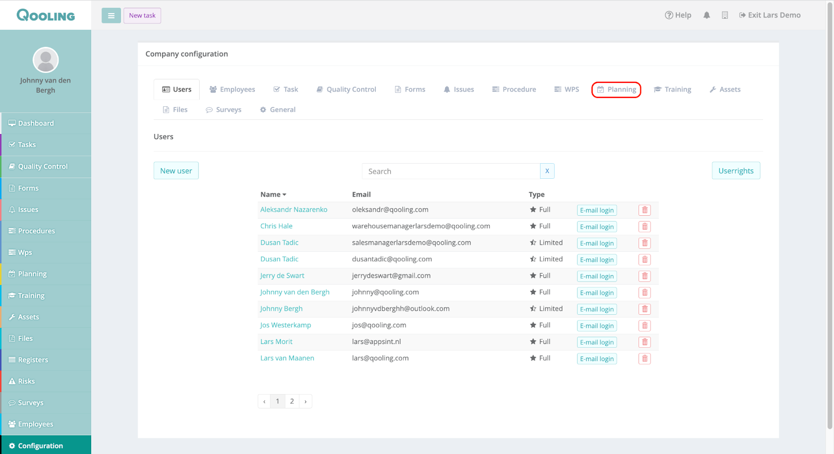Open Assets in the sidebar
The height and width of the screenshot is (454, 834).
pyautogui.click(x=46, y=317)
